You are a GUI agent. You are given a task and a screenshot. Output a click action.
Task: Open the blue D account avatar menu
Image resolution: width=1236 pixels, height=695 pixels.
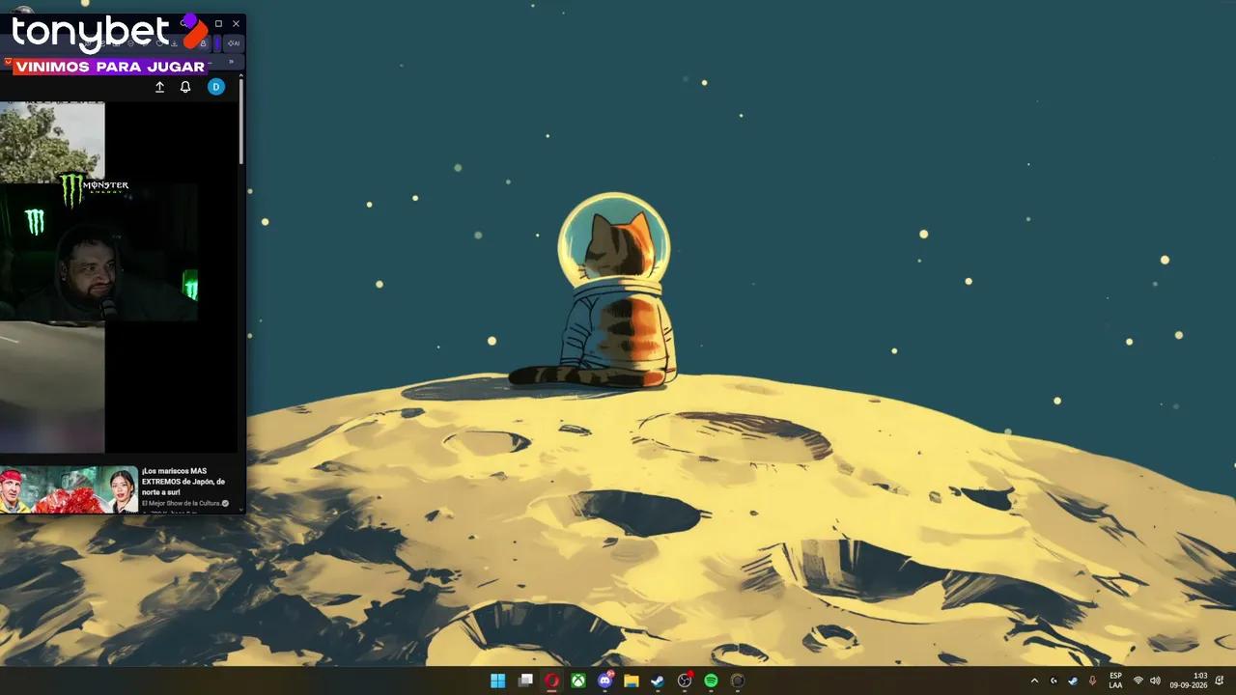[x=216, y=87]
